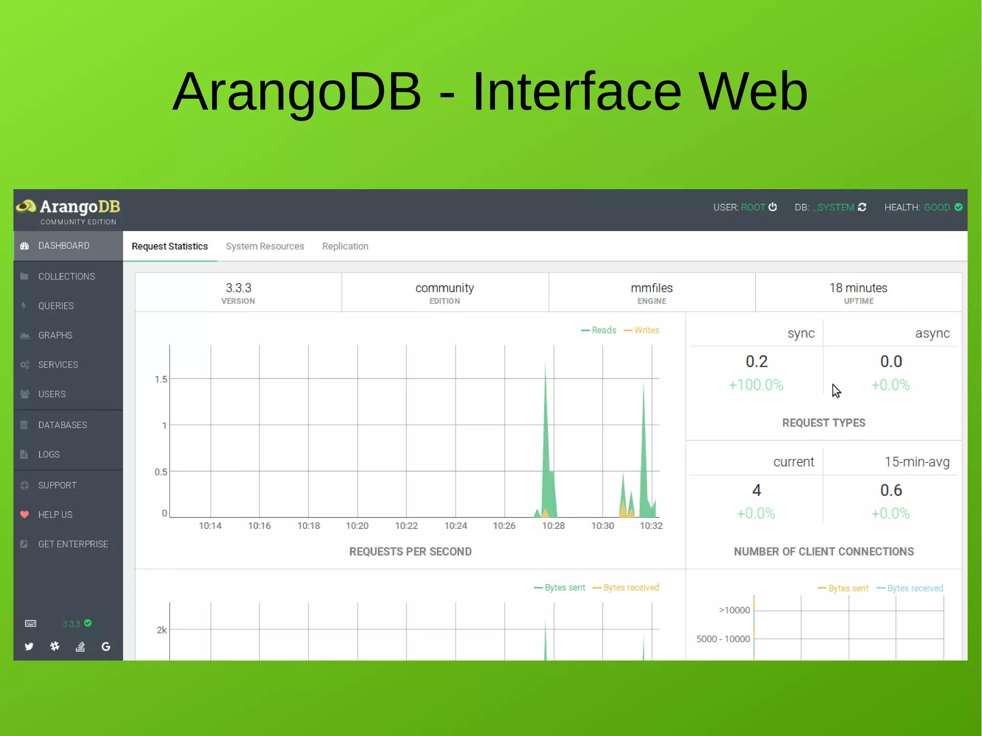Click the ROOT user link

(x=753, y=207)
